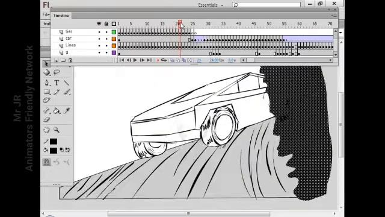Delete the selected layer with trash icon

click(70, 60)
